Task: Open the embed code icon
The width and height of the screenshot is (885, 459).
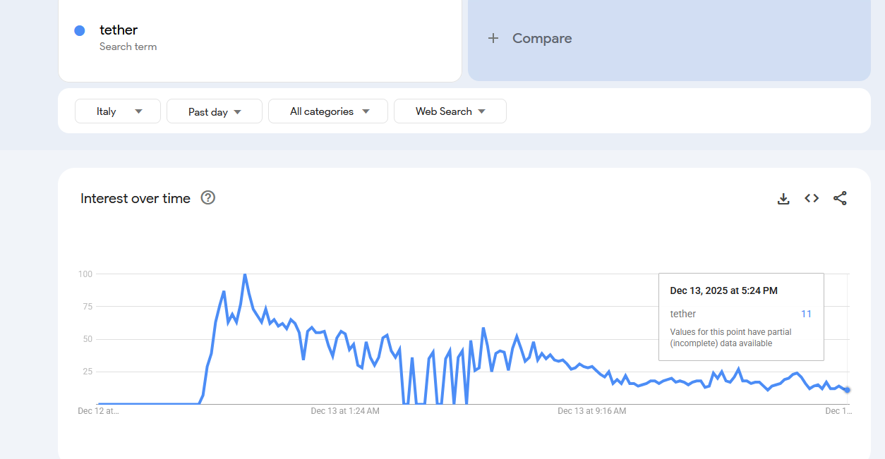Action: pyautogui.click(x=812, y=199)
